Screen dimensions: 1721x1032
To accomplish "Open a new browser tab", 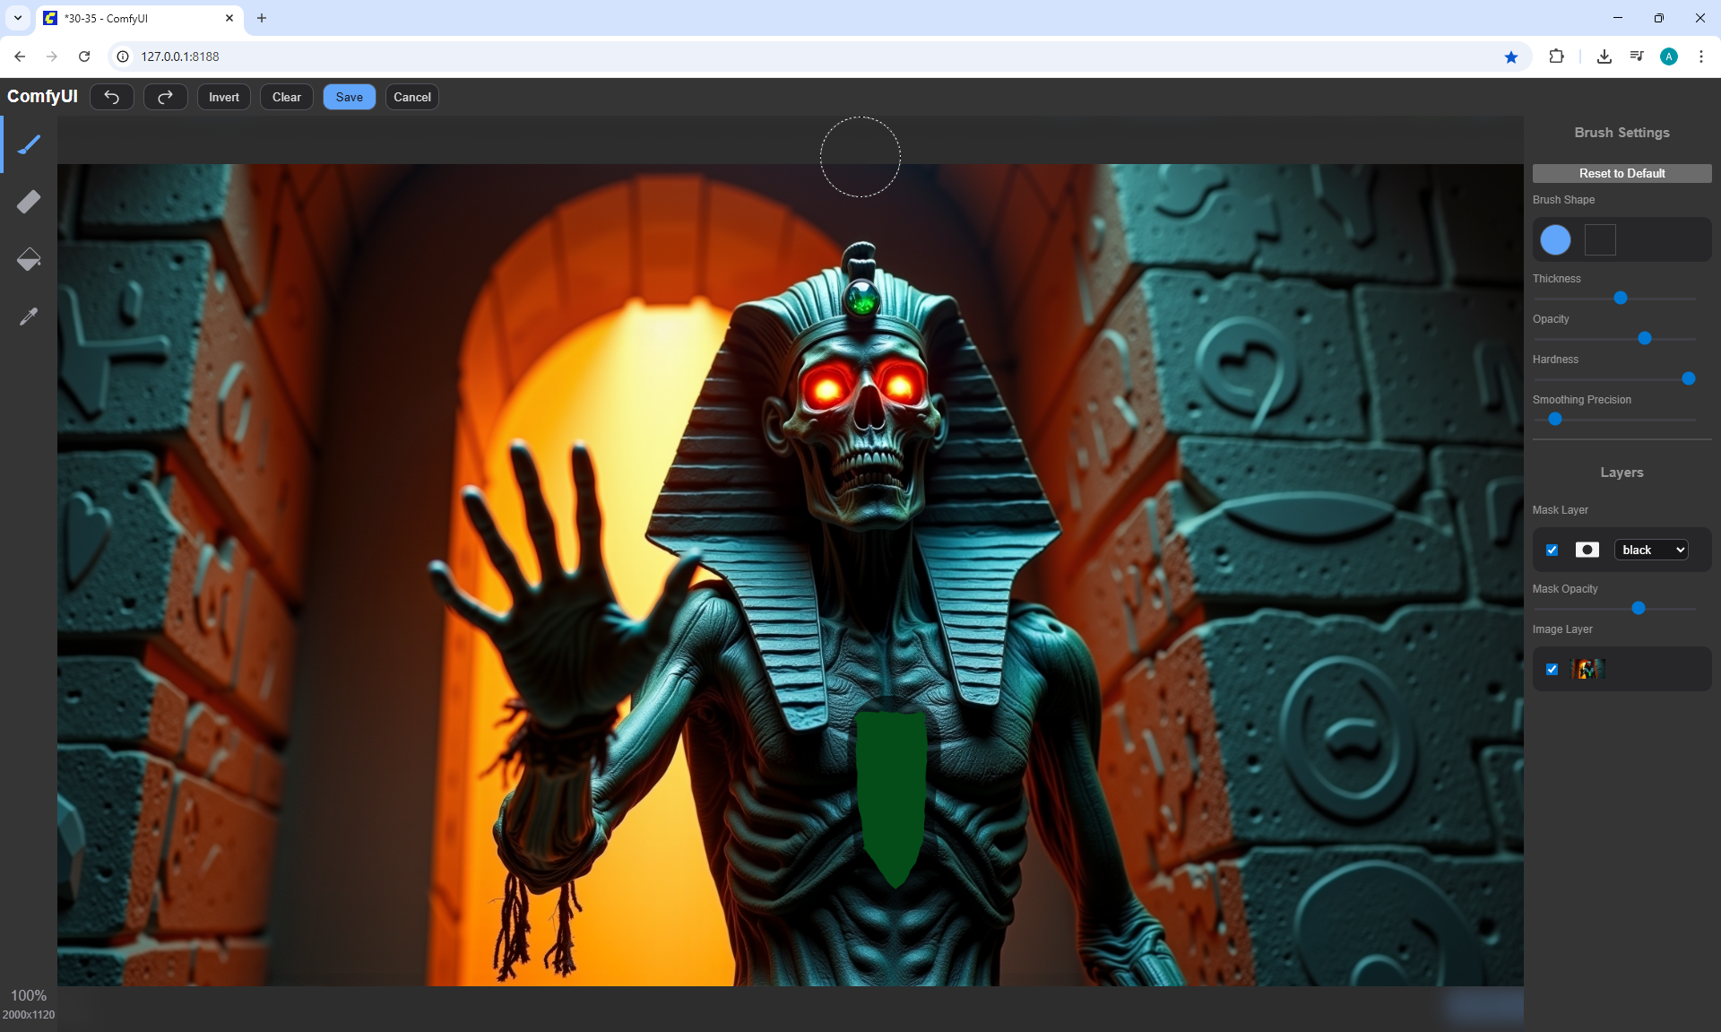I will tap(262, 18).
